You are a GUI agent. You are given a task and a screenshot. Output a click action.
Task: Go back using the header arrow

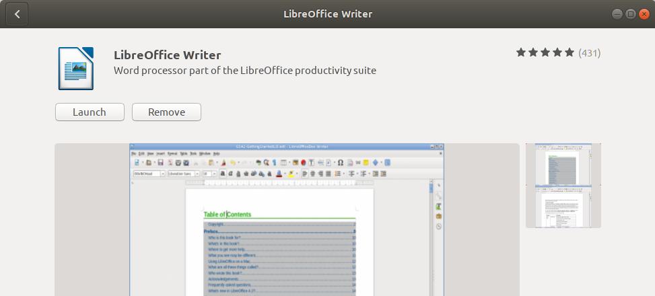(x=17, y=13)
